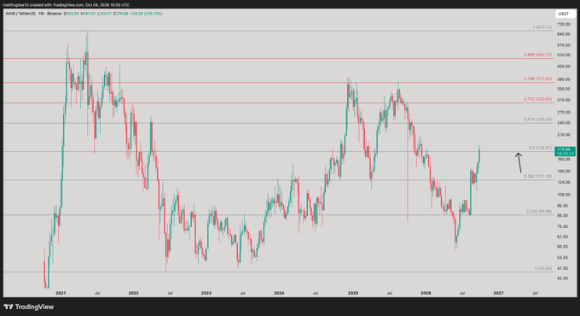This screenshot has width=580, height=316.
Task: Click the 350.00 price axis label
Action: coord(564,90)
